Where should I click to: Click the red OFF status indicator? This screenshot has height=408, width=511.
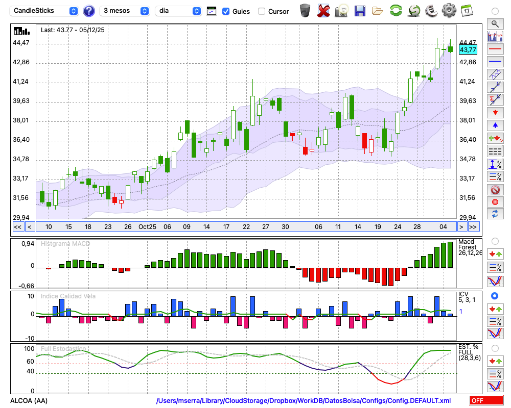click(x=486, y=401)
